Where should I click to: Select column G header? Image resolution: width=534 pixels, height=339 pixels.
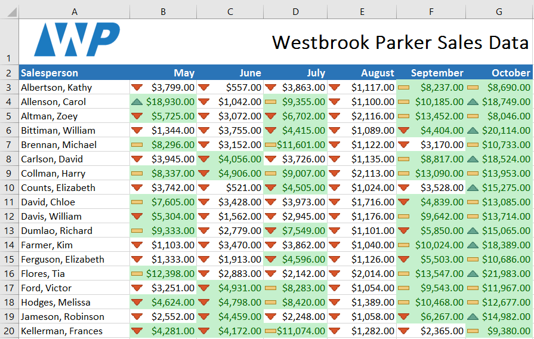499,11
